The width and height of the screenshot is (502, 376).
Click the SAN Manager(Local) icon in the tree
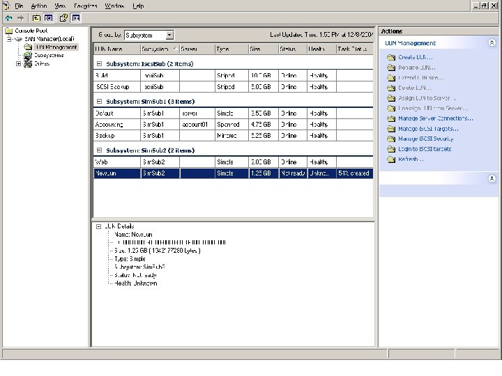(20, 39)
